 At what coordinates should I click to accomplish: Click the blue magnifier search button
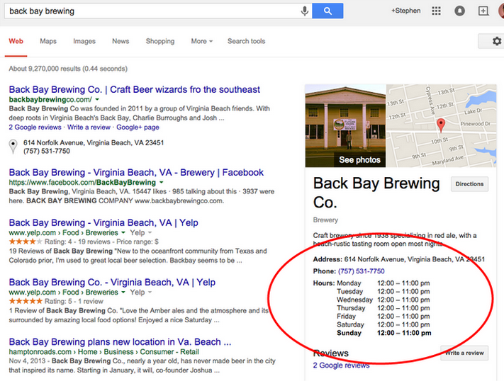pyautogui.click(x=327, y=11)
